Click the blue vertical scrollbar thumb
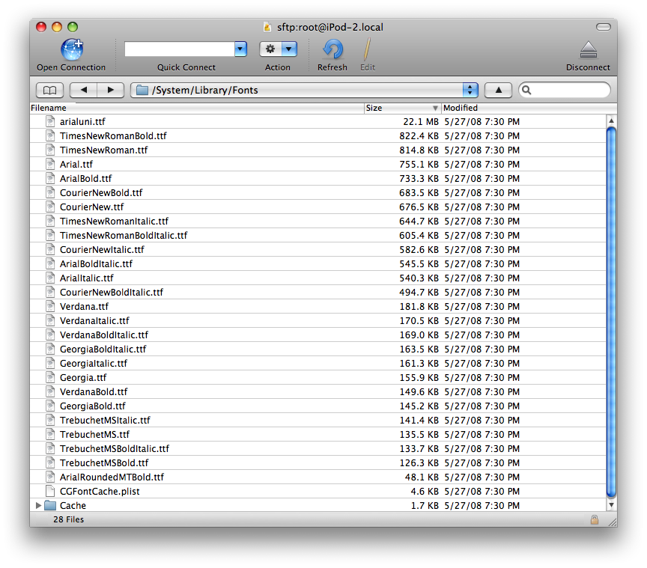This screenshot has width=647, height=568. (x=612, y=312)
